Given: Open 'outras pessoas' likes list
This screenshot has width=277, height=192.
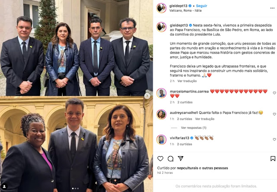Looking at the screenshot, I should 215,168.
